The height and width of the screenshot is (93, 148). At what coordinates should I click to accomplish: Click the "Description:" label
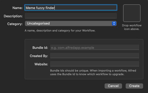[x=13, y=16]
